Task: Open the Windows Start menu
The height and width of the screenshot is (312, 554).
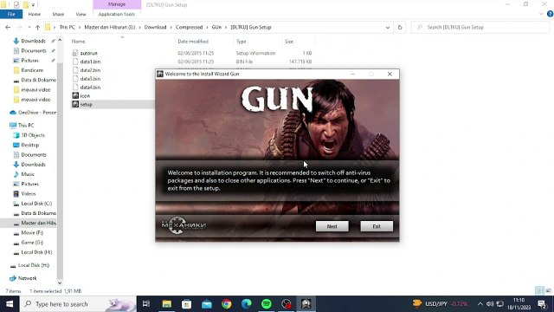Action: [10, 304]
